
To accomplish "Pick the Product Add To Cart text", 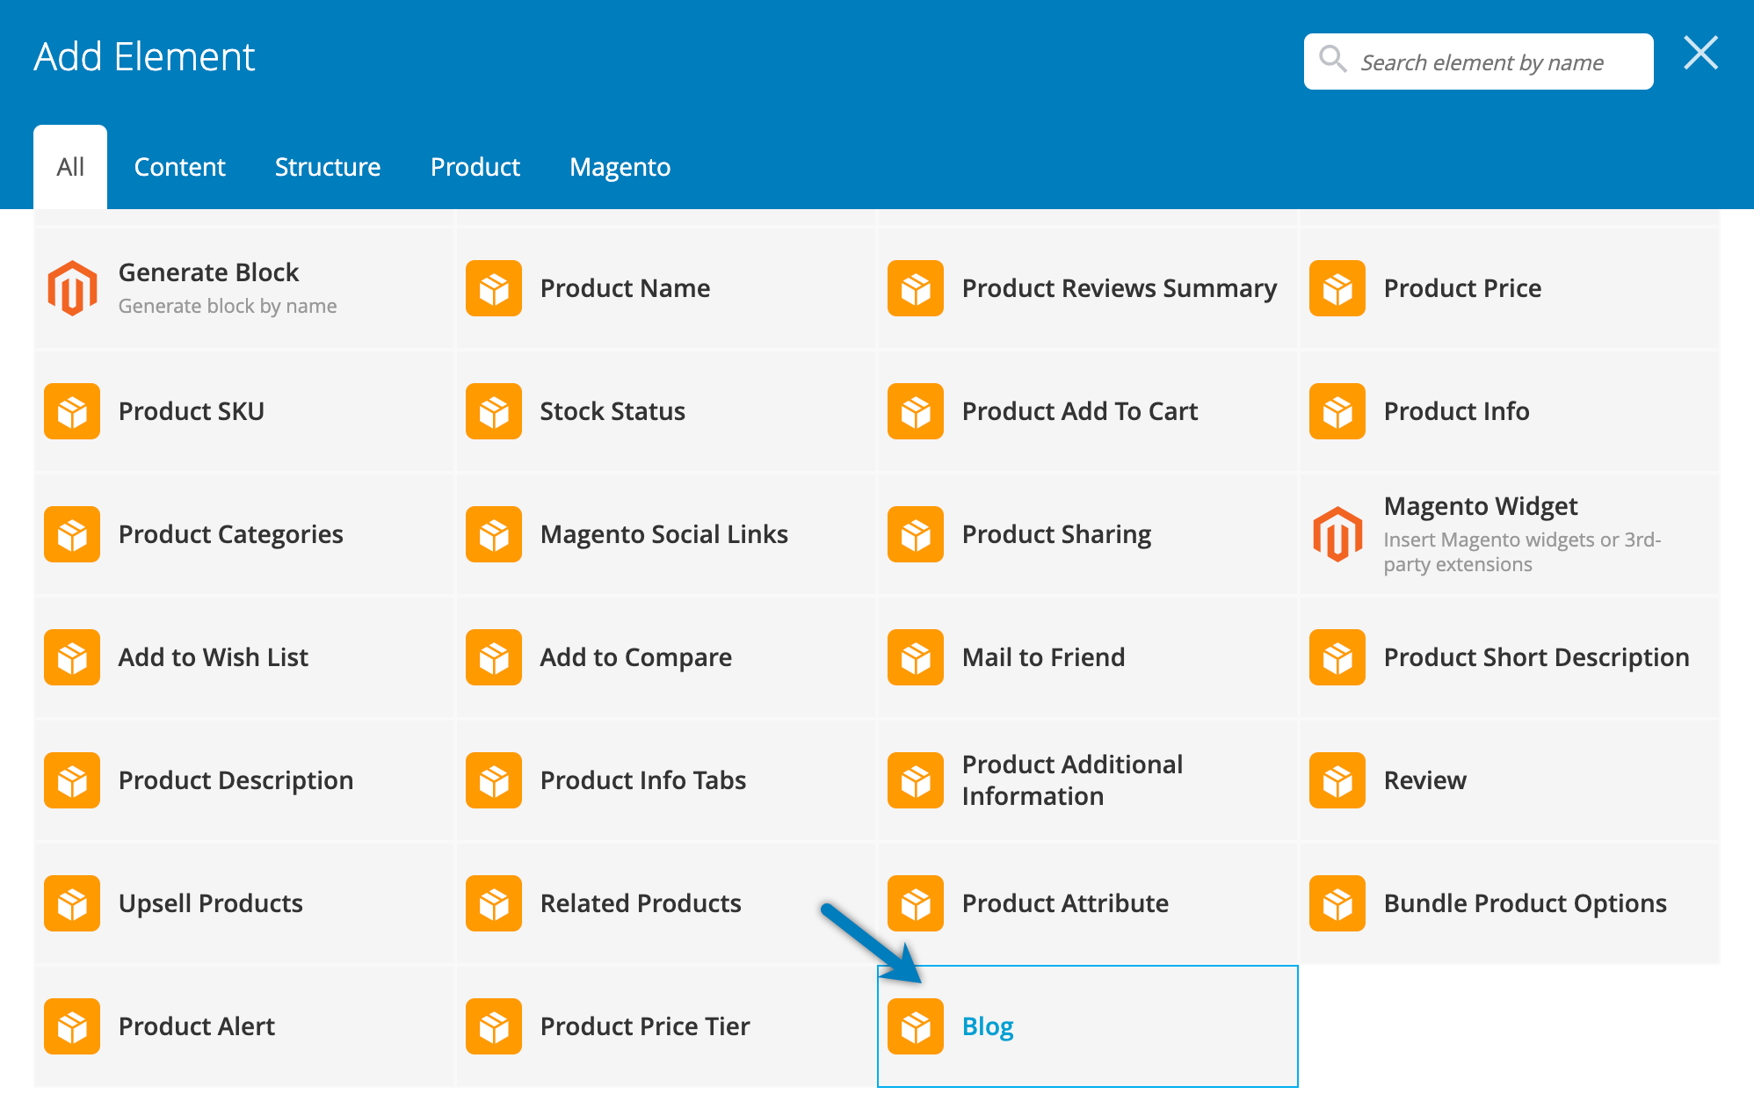I will [x=1080, y=411].
